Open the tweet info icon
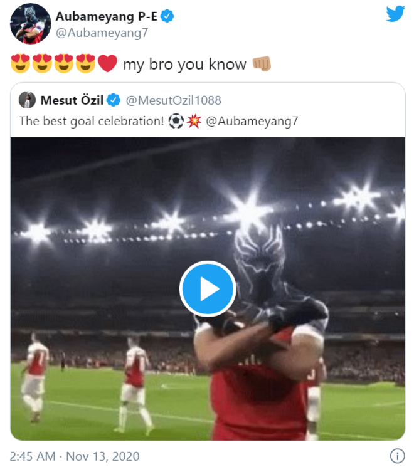The height and width of the screenshot is (467, 414). pos(396,454)
